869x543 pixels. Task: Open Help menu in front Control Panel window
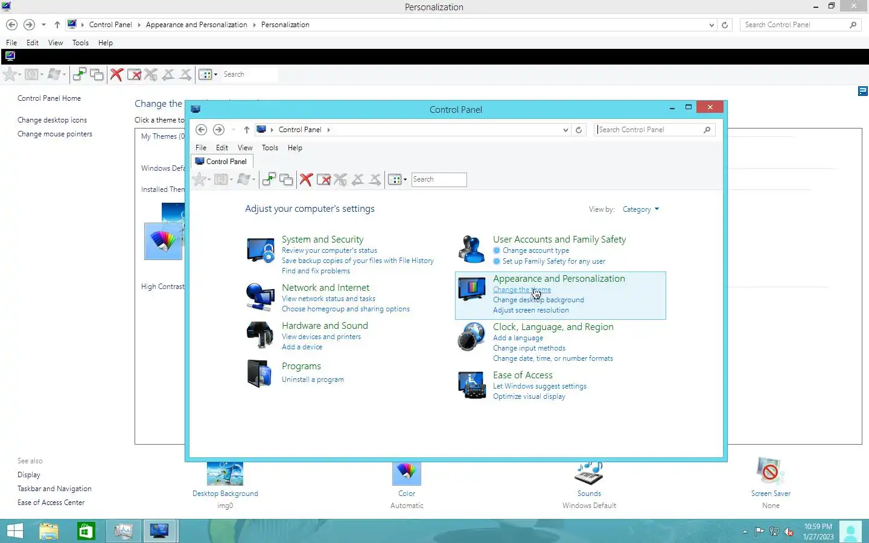click(x=294, y=148)
